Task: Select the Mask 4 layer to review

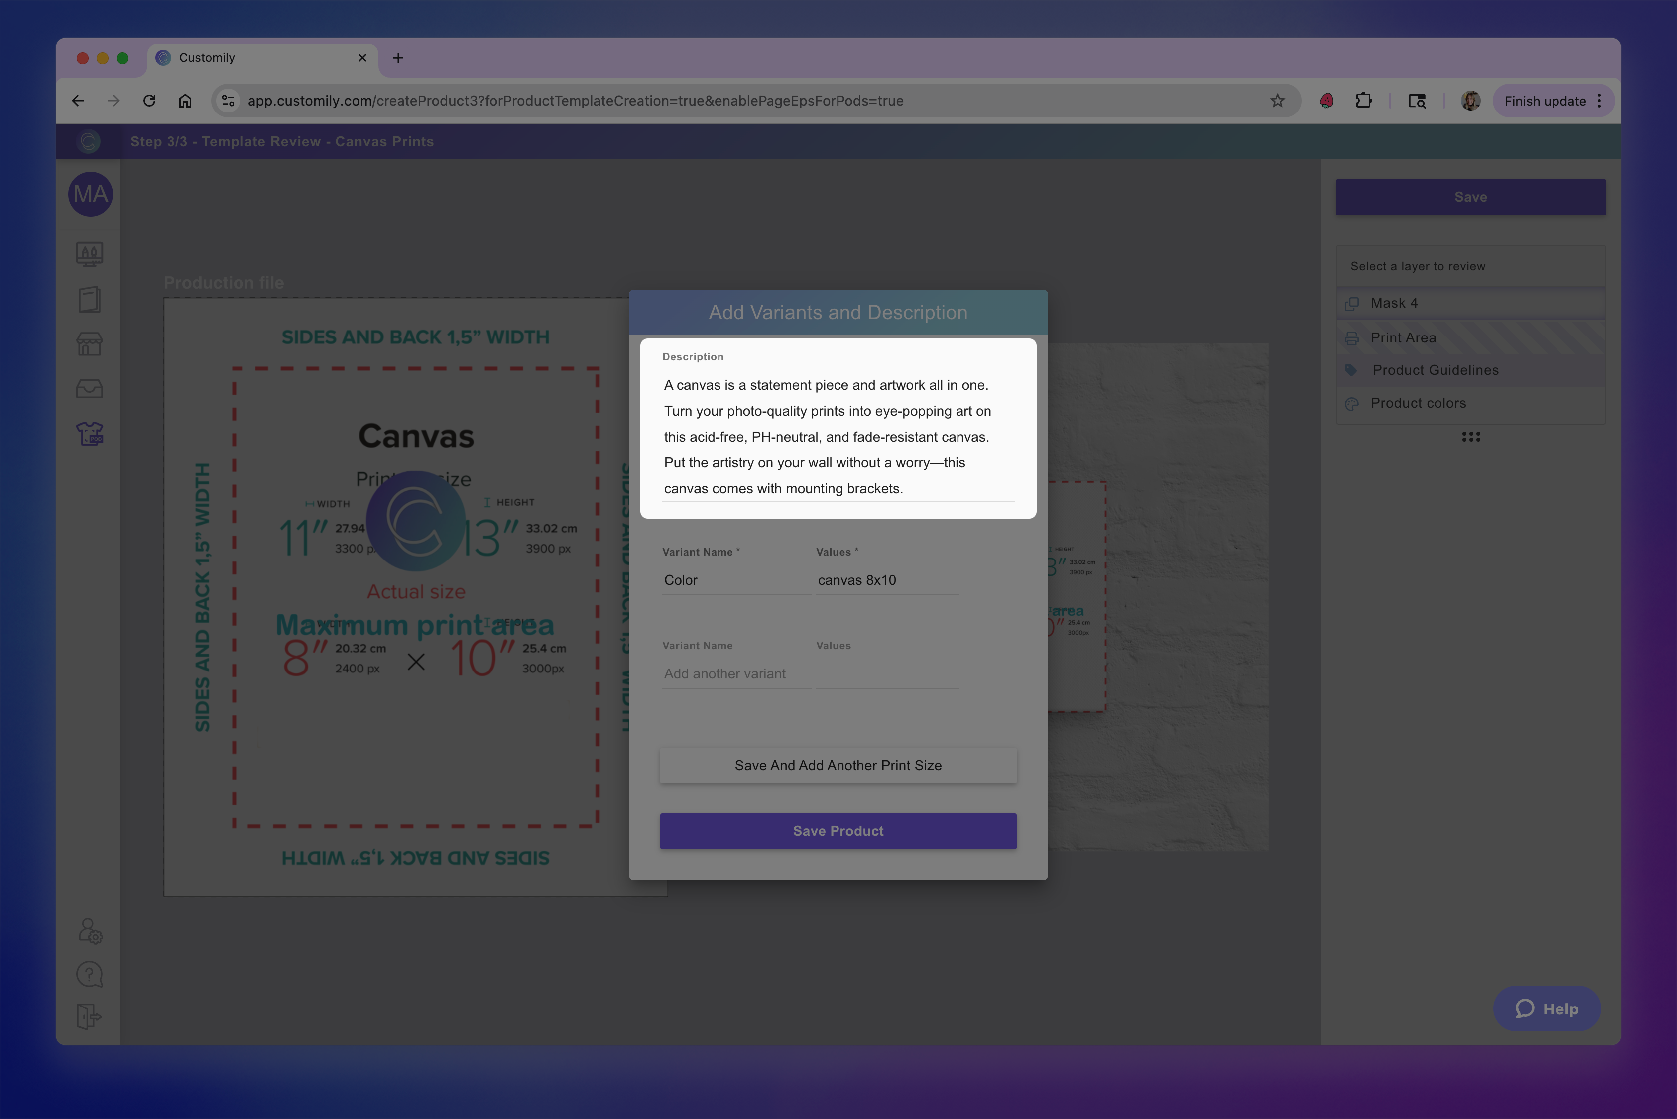Action: 1470,302
